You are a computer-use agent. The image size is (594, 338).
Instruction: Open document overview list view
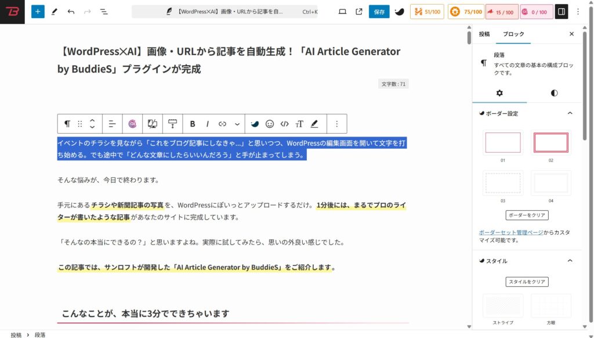[104, 12]
